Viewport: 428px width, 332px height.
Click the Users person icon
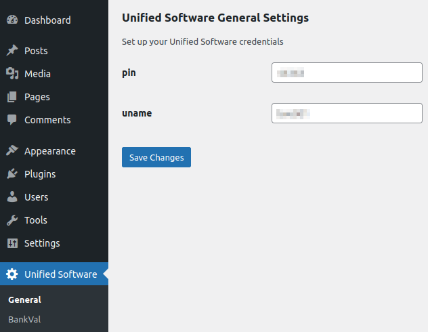tap(12, 197)
